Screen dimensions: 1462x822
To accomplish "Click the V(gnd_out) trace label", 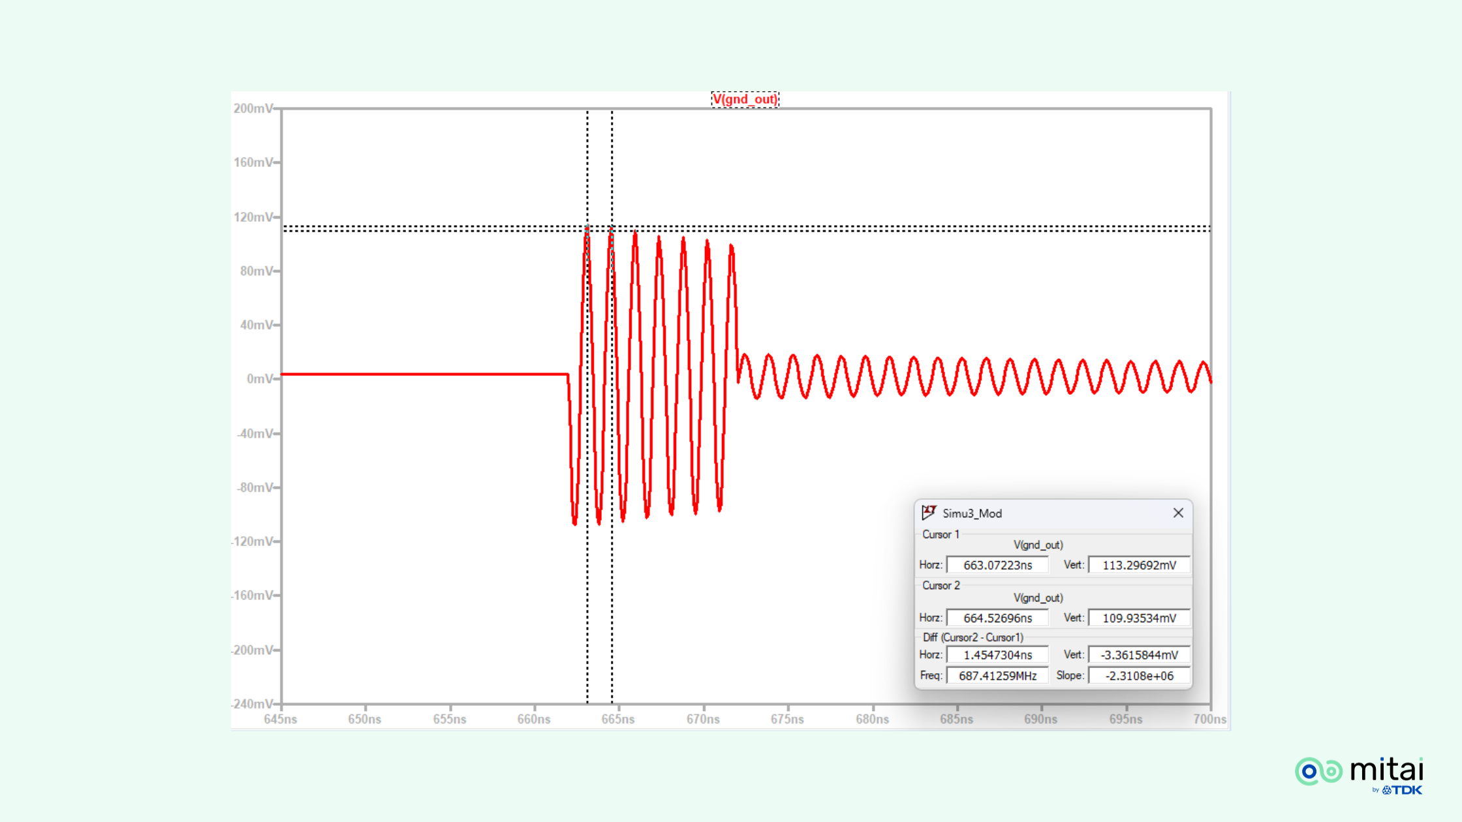I will point(745,99).
